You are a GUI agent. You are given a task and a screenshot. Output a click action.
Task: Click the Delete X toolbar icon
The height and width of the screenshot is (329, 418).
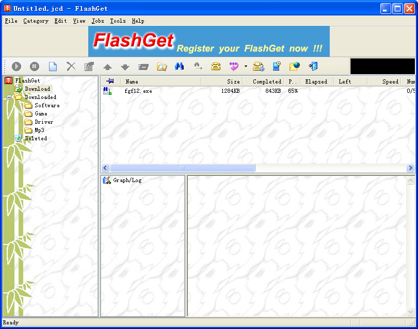coord(71,67)
